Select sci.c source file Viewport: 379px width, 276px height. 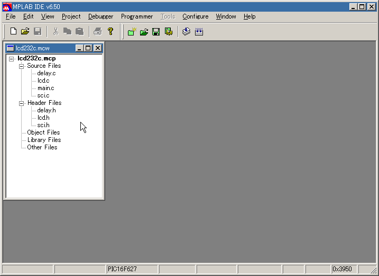[43, 95]
